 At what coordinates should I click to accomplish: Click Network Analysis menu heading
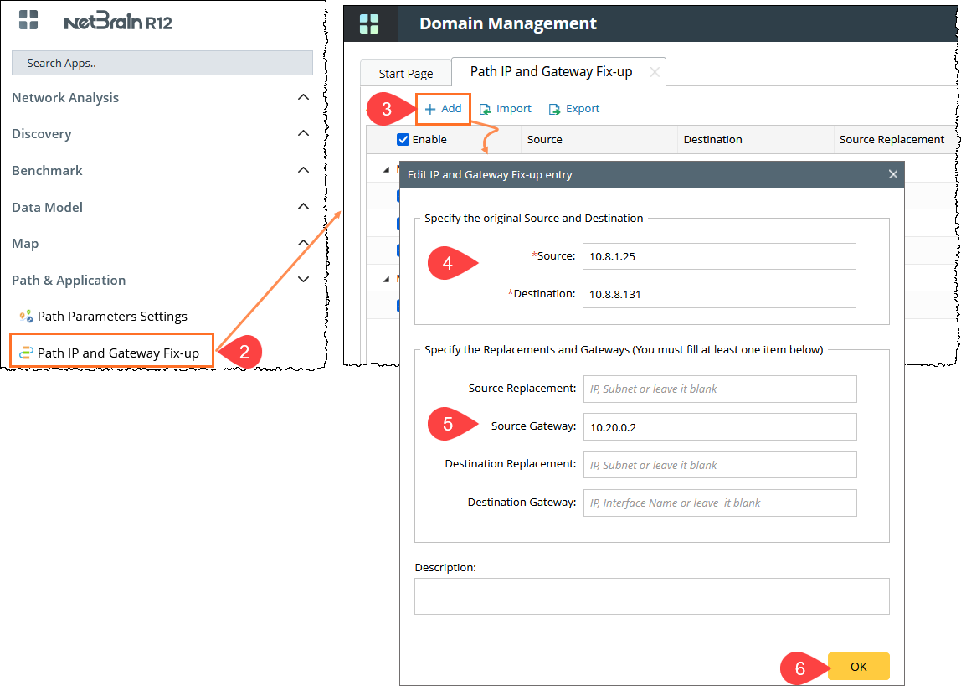click(x=65, y=97)
